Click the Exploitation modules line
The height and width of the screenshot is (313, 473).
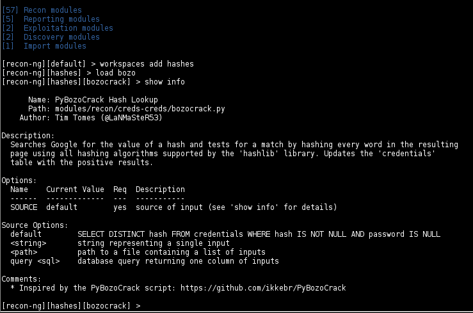click(x=58, y=28)
